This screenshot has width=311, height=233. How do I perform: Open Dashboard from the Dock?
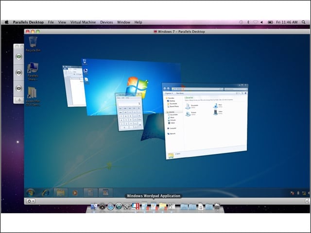pos(103,206)
